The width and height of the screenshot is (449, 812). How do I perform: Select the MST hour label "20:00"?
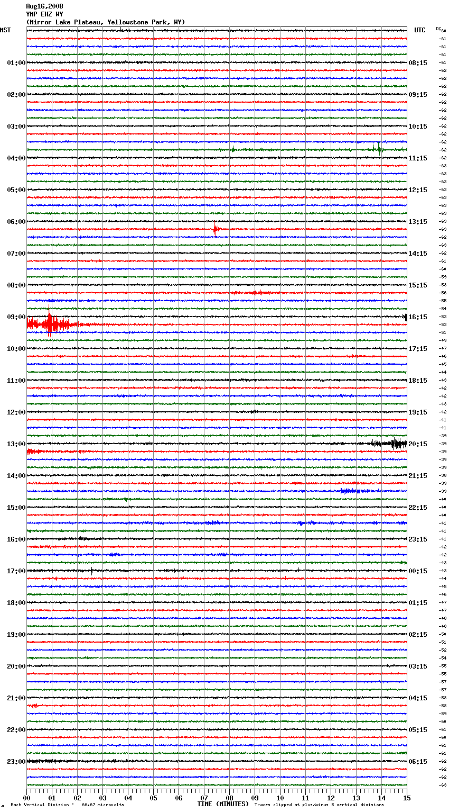tap(16, 666)
